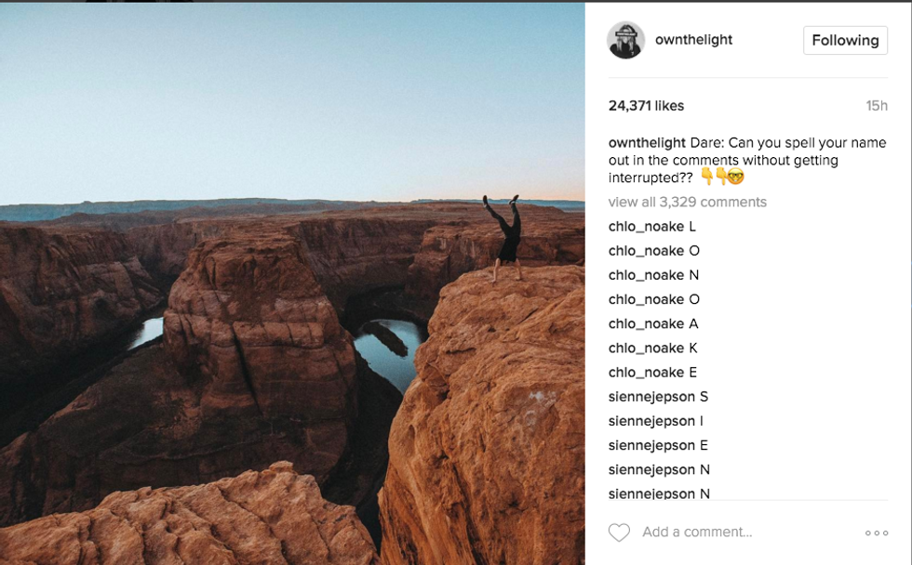Open the three-dots more options menu
912x565 pixels.
(x=877, y=532)
